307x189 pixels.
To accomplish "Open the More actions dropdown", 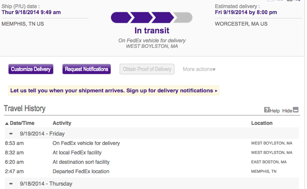I will [199, 69].
